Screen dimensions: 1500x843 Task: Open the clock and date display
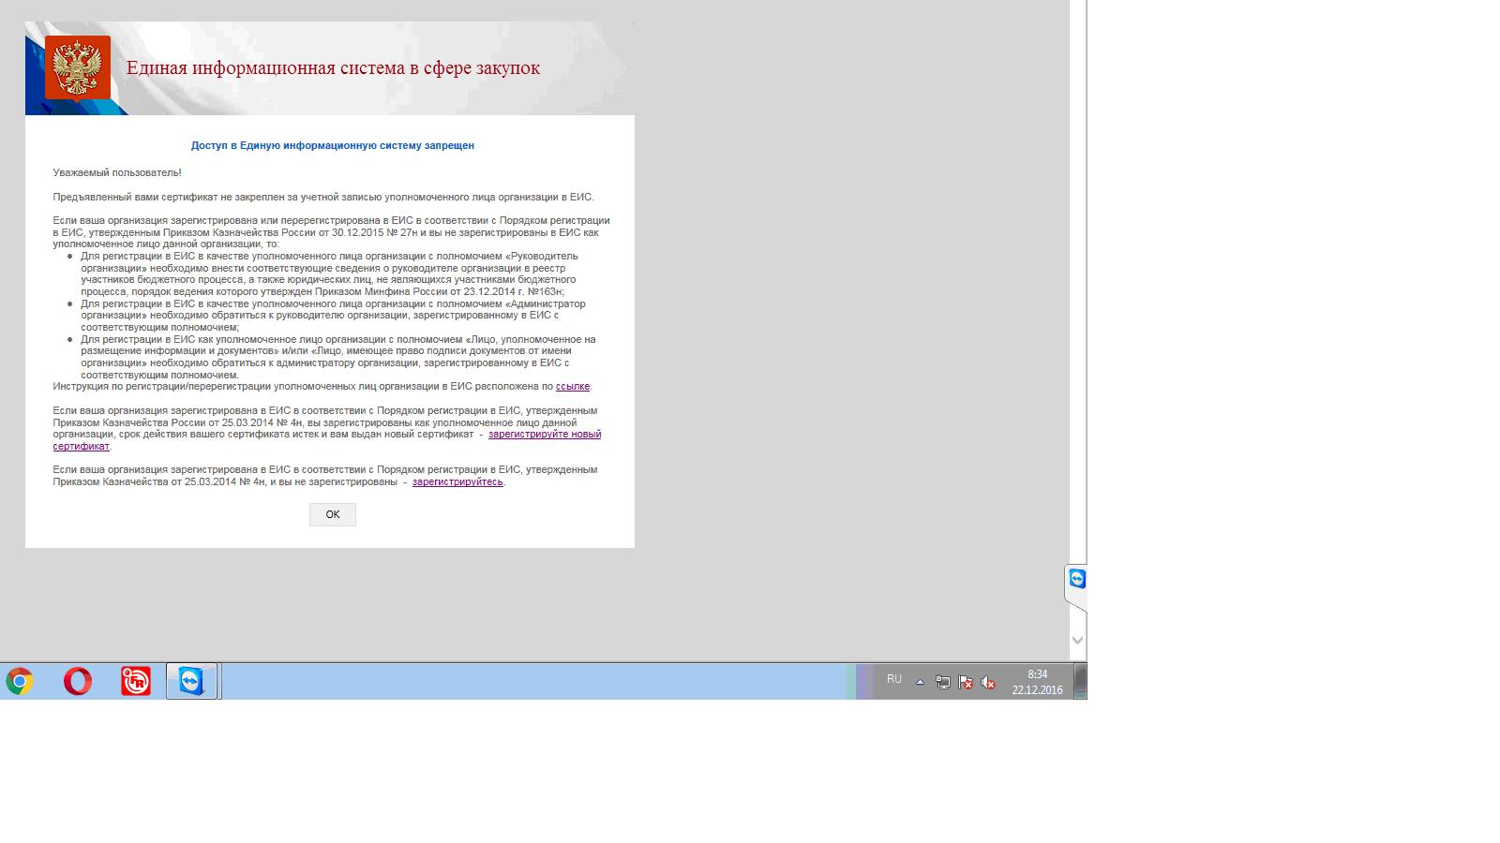(1037, 682)
